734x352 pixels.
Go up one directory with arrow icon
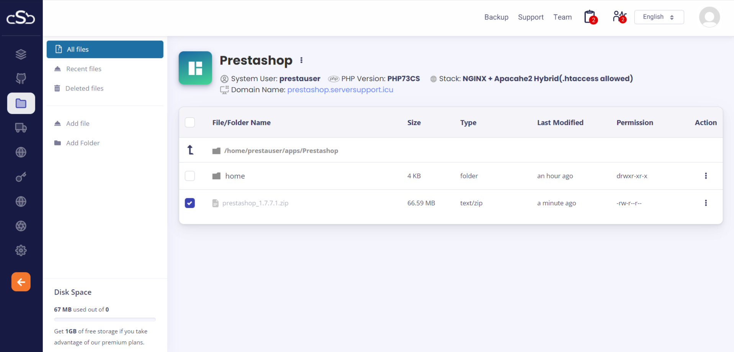click(190, 150)
